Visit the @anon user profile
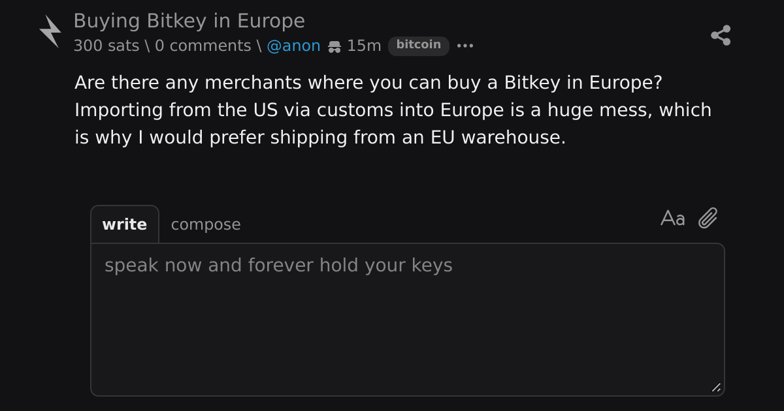Image resolution: width=784 pixels, height=411 pixels. 293,46
